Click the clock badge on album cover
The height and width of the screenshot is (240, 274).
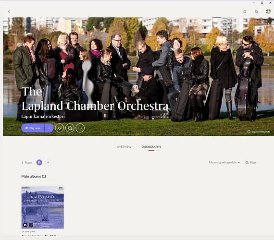pyautogui.click(x=31, y=225)
